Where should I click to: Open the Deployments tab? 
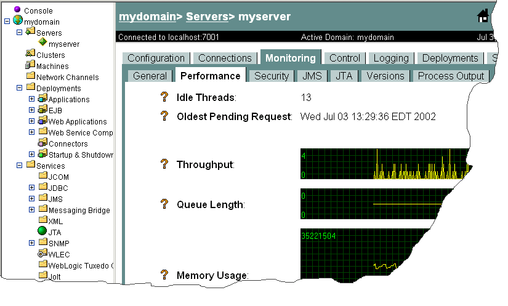click(450, 58)
